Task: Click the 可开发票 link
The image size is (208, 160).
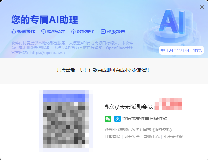Action: tap(132, 137)
